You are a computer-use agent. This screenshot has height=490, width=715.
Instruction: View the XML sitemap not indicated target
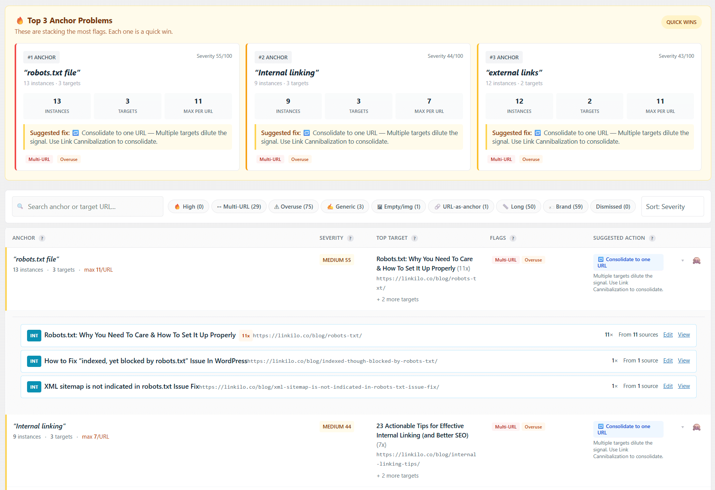tap(684, 386)
